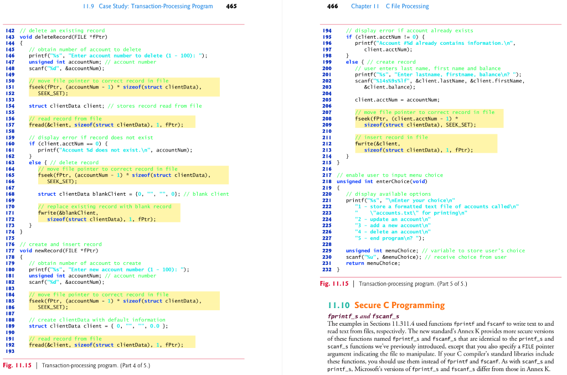Click line 192 fread call in newRecord
Screen dimensions: 567x375
pos(106,345)
